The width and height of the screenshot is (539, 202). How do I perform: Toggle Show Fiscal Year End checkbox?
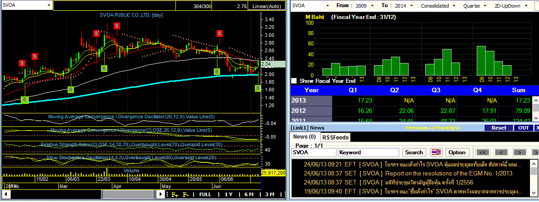click(x=294, y=81)
